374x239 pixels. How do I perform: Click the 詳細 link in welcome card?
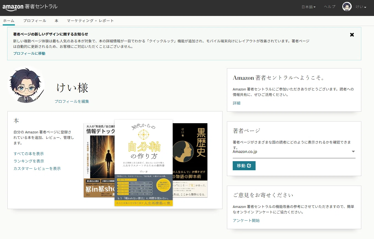237,103
